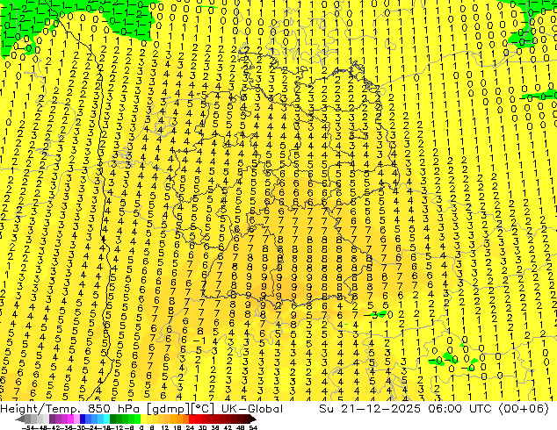The image size is (557, 430).
Task: Select the bright red legend swatch near 24
Action: pyautogui.click(x=192, y=419)
